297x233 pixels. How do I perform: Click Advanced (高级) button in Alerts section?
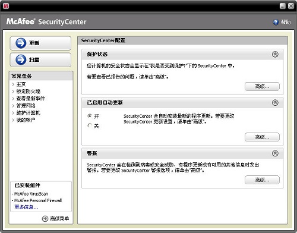point(262,180)
